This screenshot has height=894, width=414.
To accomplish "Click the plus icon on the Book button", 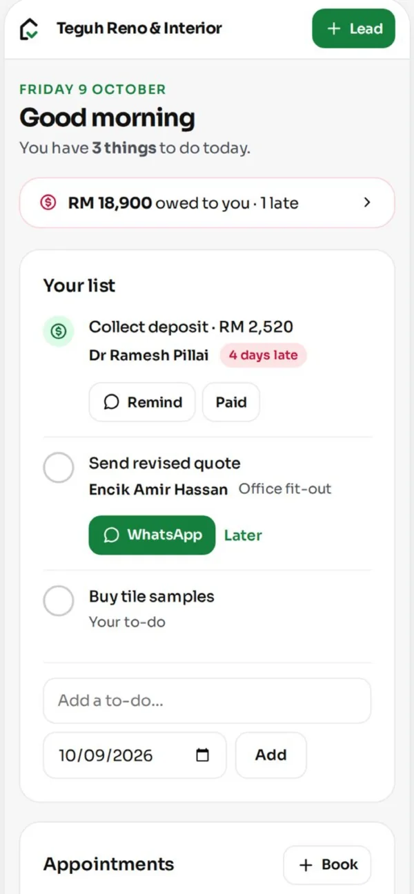I will (306, 865).
